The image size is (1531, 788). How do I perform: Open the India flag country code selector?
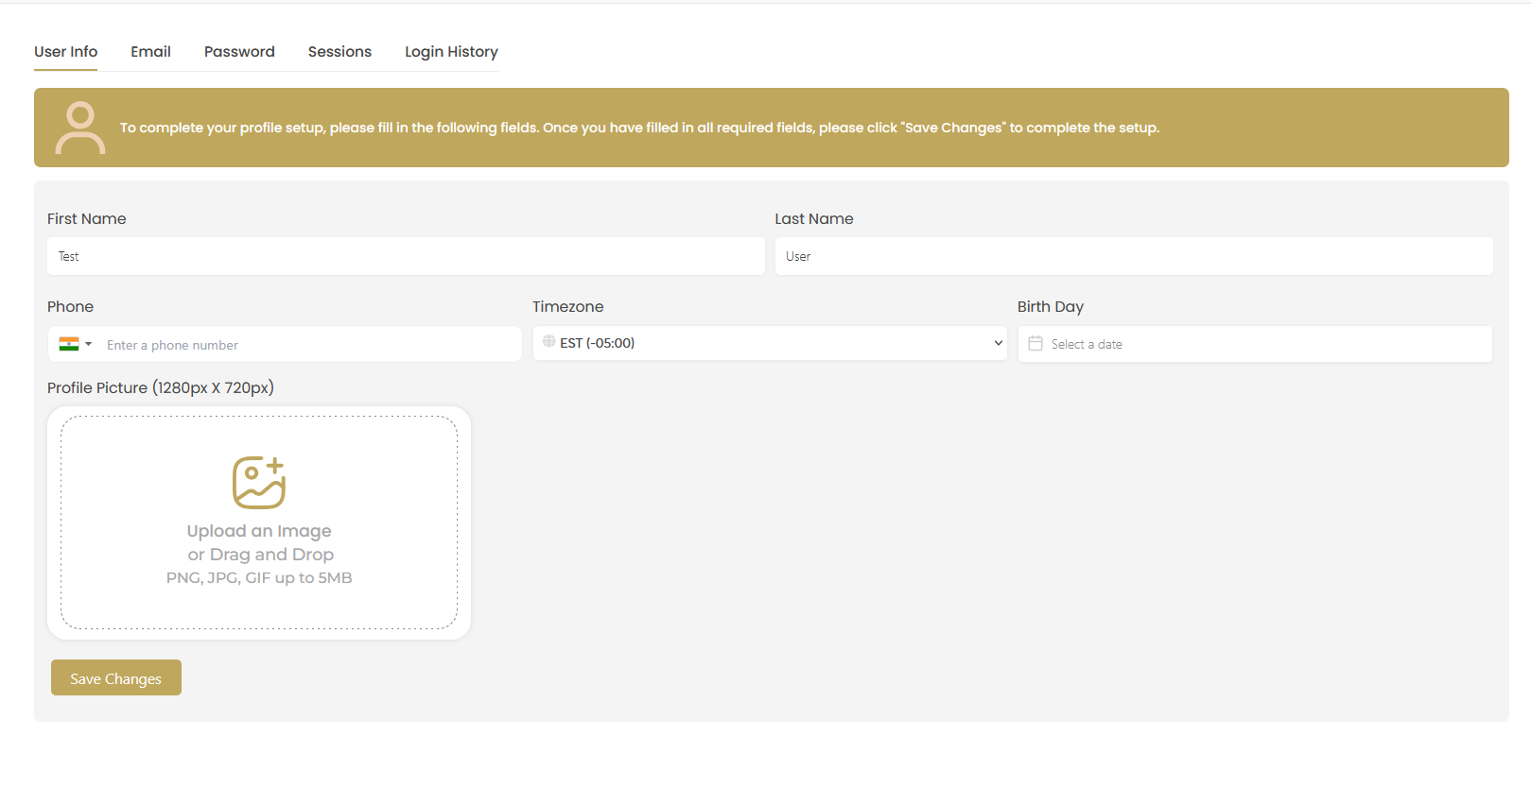(x=76, y=344)
